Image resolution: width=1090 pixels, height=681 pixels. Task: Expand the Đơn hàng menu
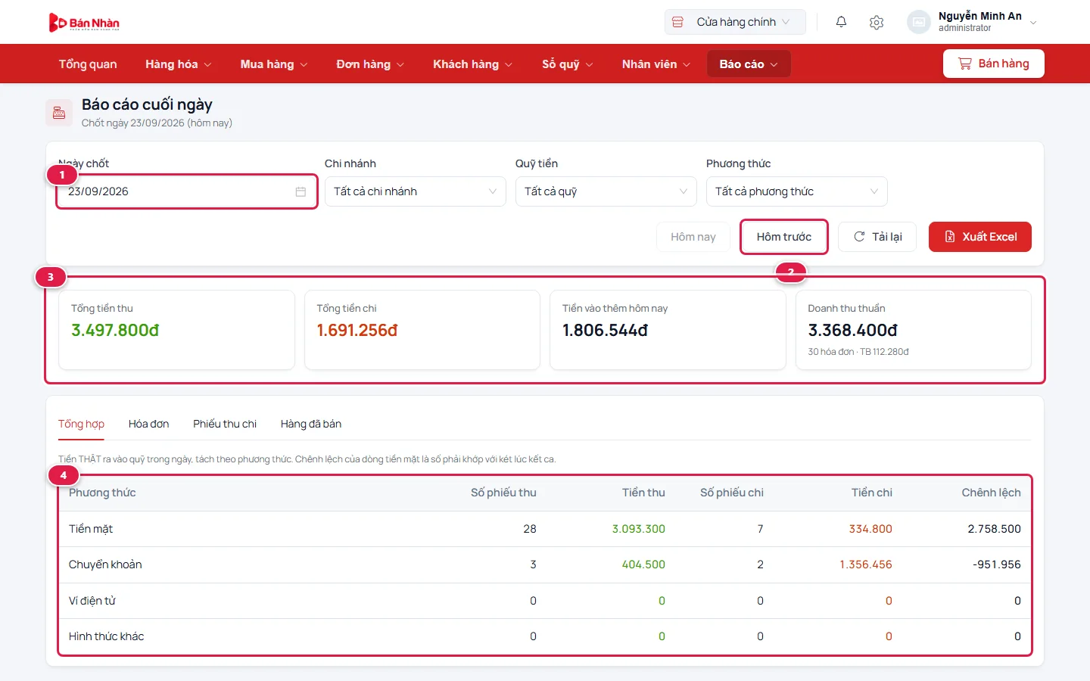click(370, 64)
